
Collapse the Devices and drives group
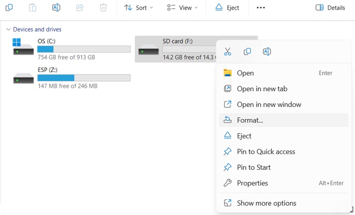click(9, 29)
